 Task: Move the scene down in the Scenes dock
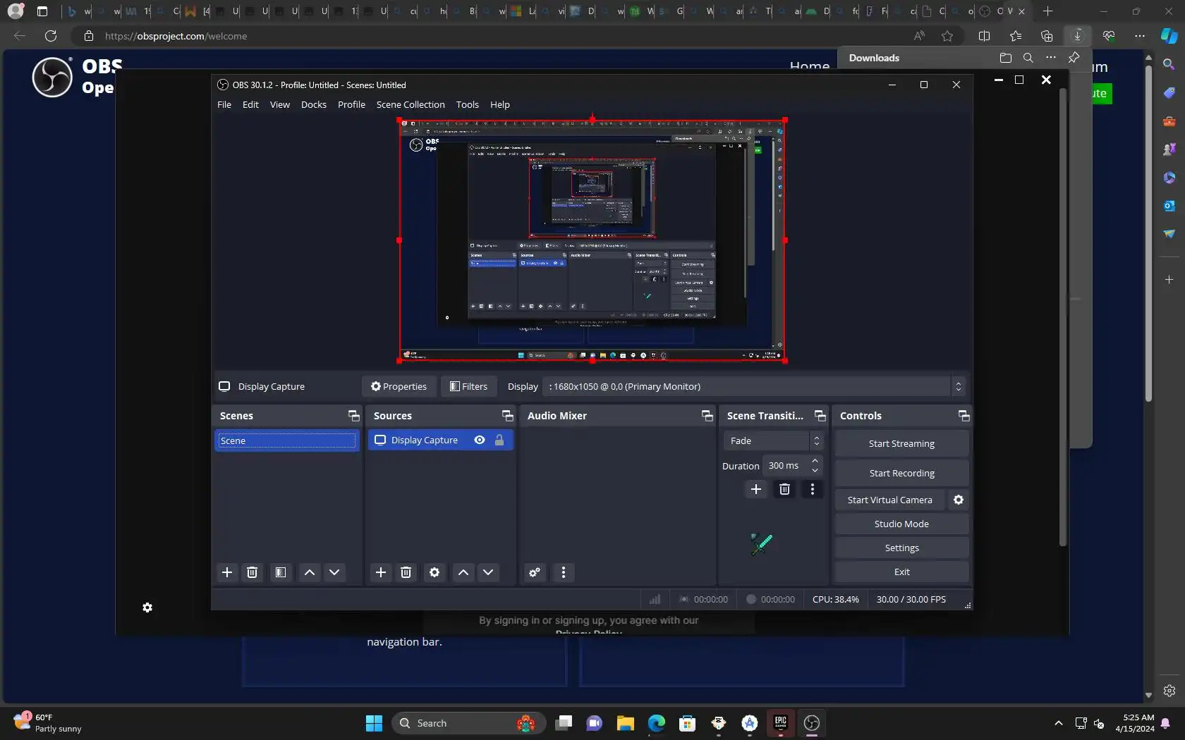point(334,572)
